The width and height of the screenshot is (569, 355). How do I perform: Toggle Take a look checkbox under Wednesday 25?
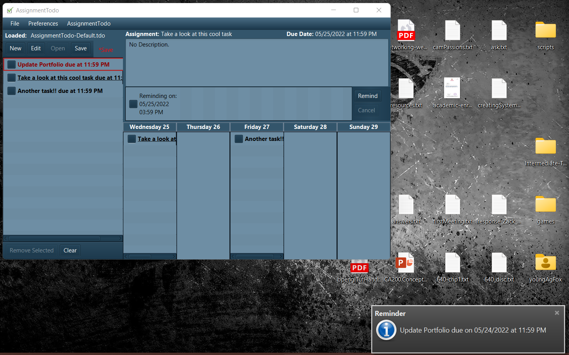click(x=132, y=139)
